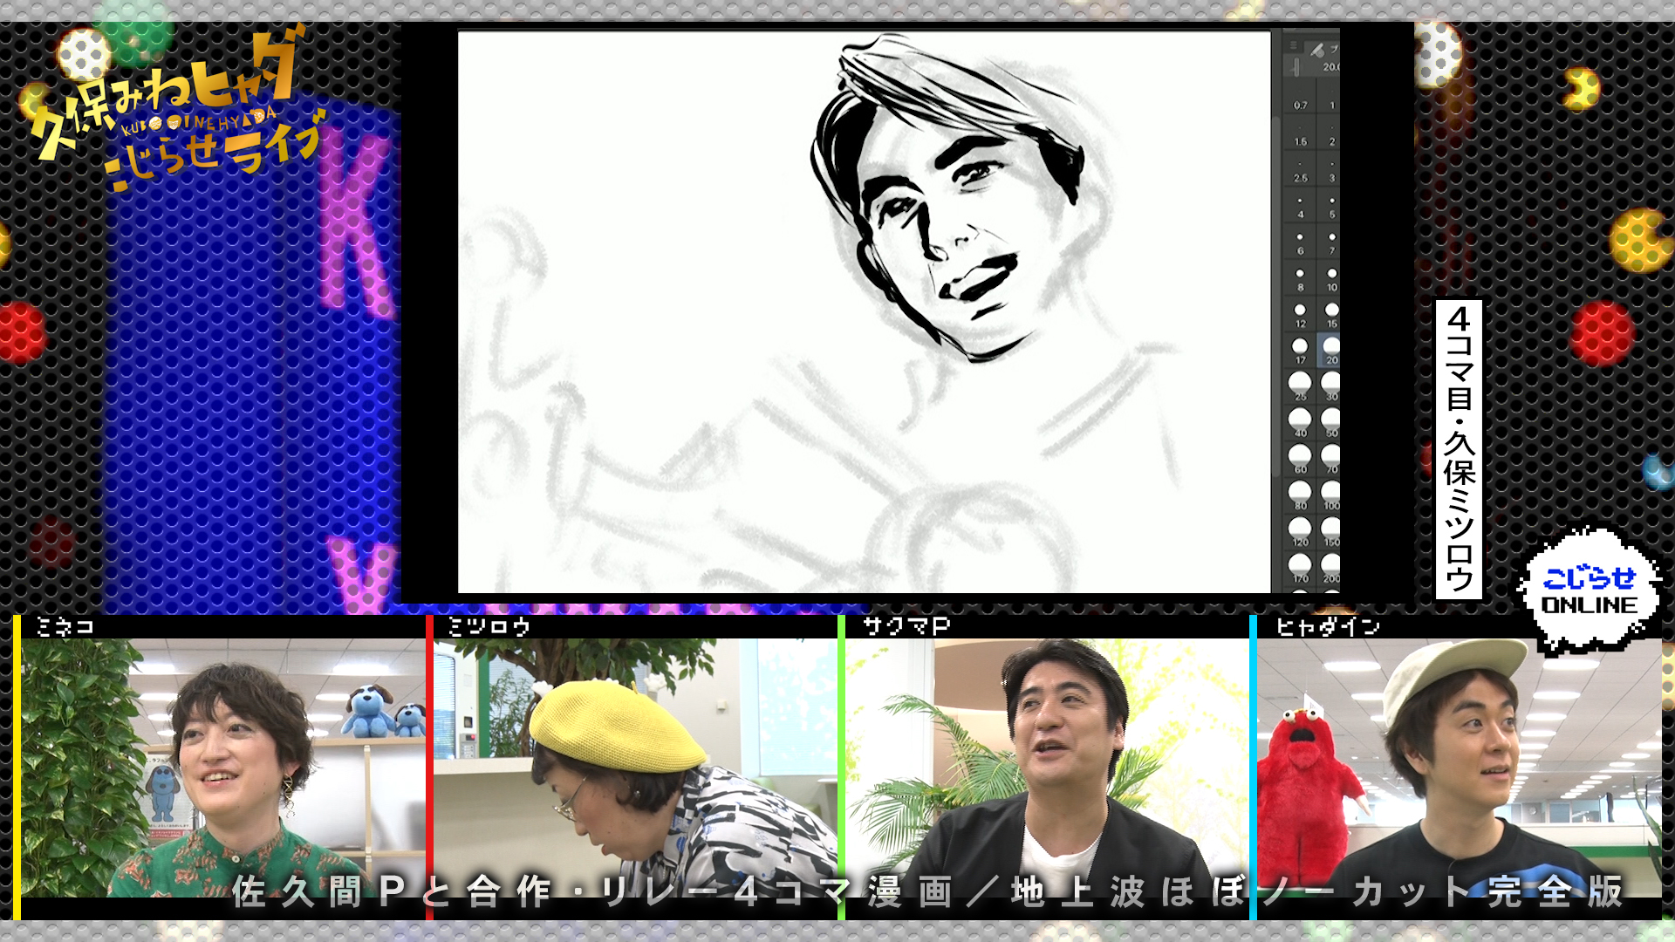The width and height of the screenshot is (1675, 942).
Task: Select the 17 brush size preset
Action: click(x=1300, y=349)
